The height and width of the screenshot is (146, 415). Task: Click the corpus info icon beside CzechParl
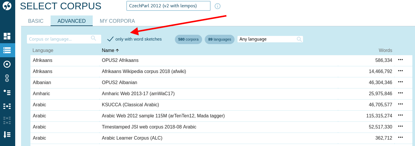[217, 6]
